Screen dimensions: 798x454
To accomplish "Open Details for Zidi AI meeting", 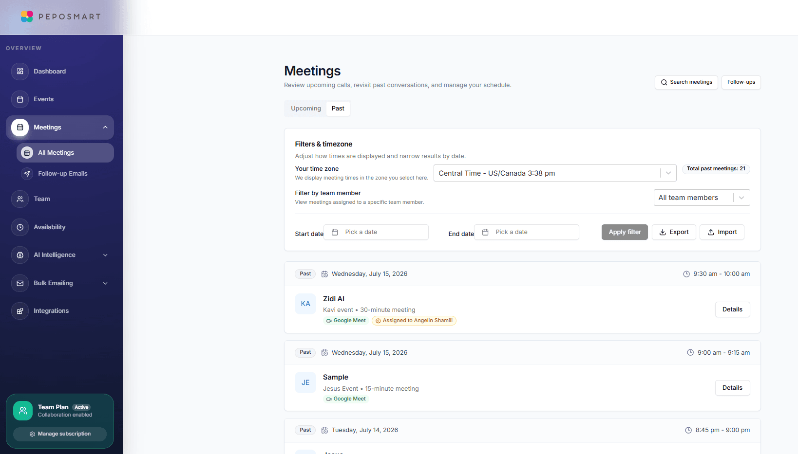I will 732,309.
